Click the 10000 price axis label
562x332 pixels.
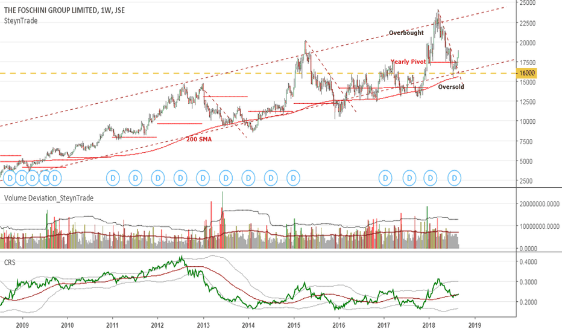click(527, 122)
